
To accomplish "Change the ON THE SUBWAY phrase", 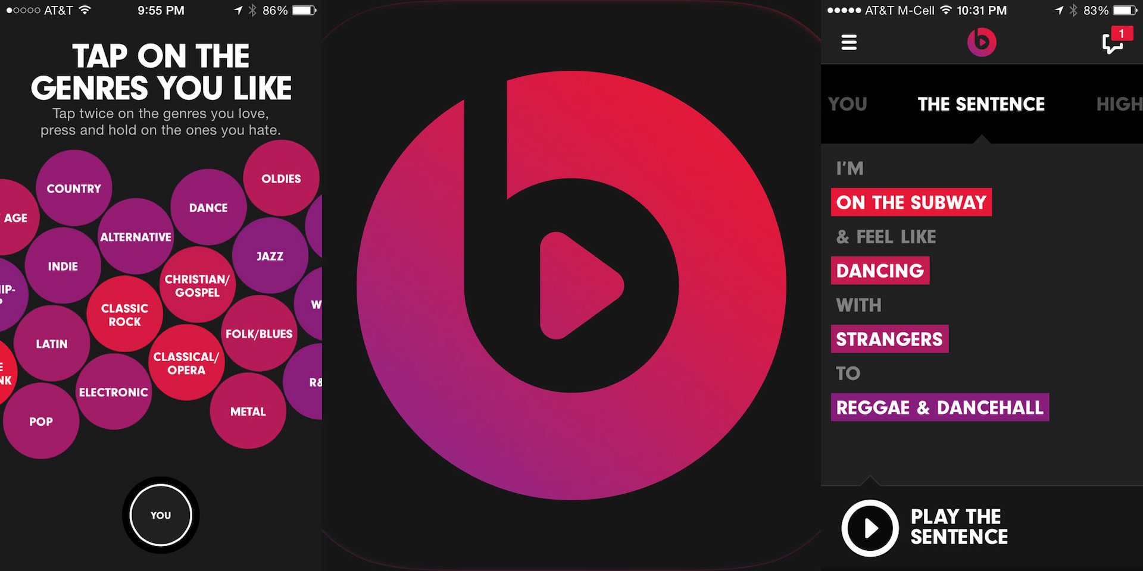I will [911, 202].
